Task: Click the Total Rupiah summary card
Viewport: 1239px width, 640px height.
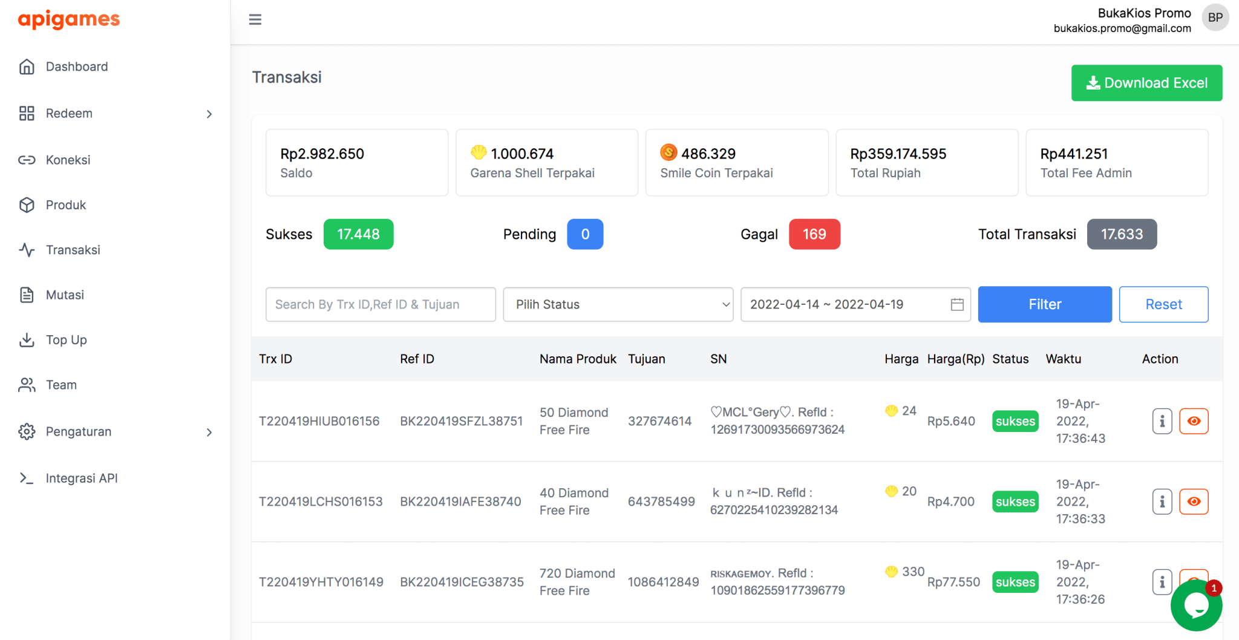Action: (927, 163)
